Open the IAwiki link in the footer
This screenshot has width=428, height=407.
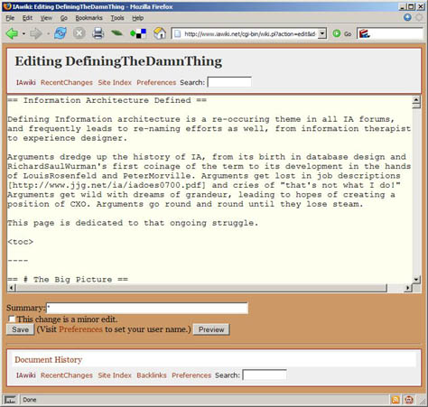click(26, 375)
